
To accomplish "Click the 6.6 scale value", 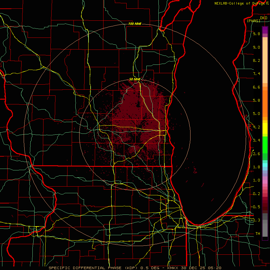I will [x=256, y=87].
